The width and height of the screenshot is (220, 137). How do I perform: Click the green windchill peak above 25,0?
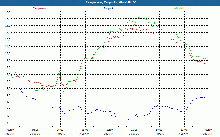coord(139,16)
